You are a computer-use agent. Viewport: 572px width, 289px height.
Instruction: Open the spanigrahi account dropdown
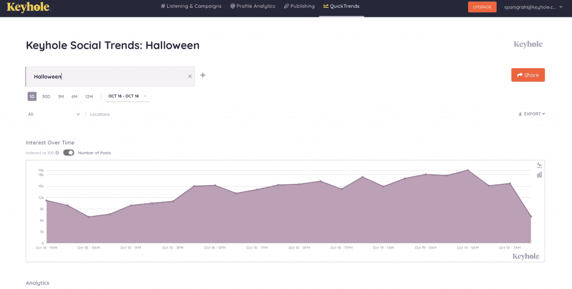click(x=533, y=7)
